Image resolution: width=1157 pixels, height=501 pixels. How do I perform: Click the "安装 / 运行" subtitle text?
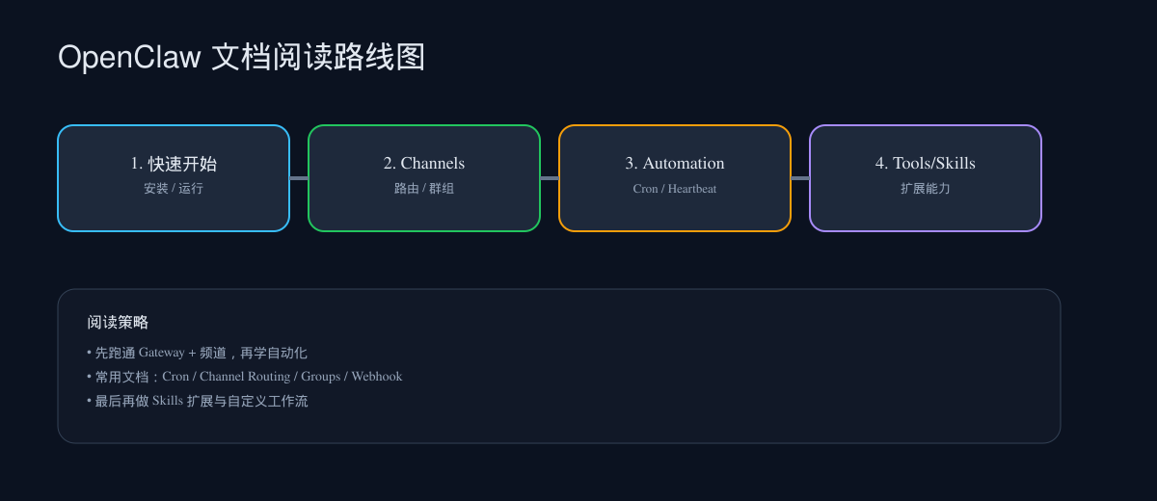[174, 189]
